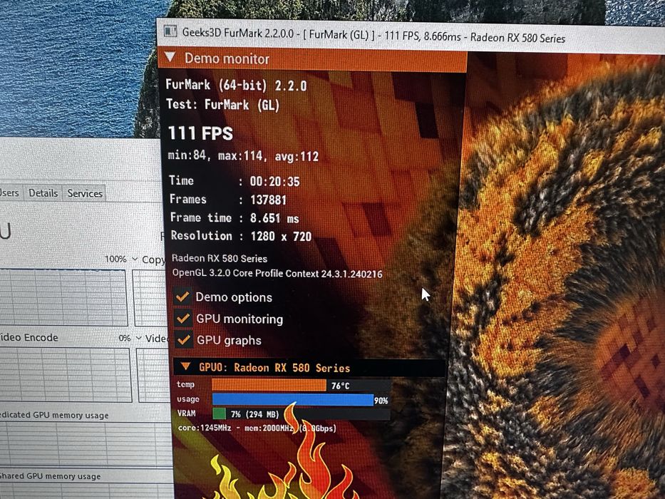The height and width of the screenshot is (499, 665).
Task: Switch to Details tab in Task Manager
Action: pyautogui.click(x=43, y=193)
